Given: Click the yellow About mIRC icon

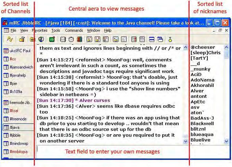Looking at the screenshot, I should click(170, 39).
